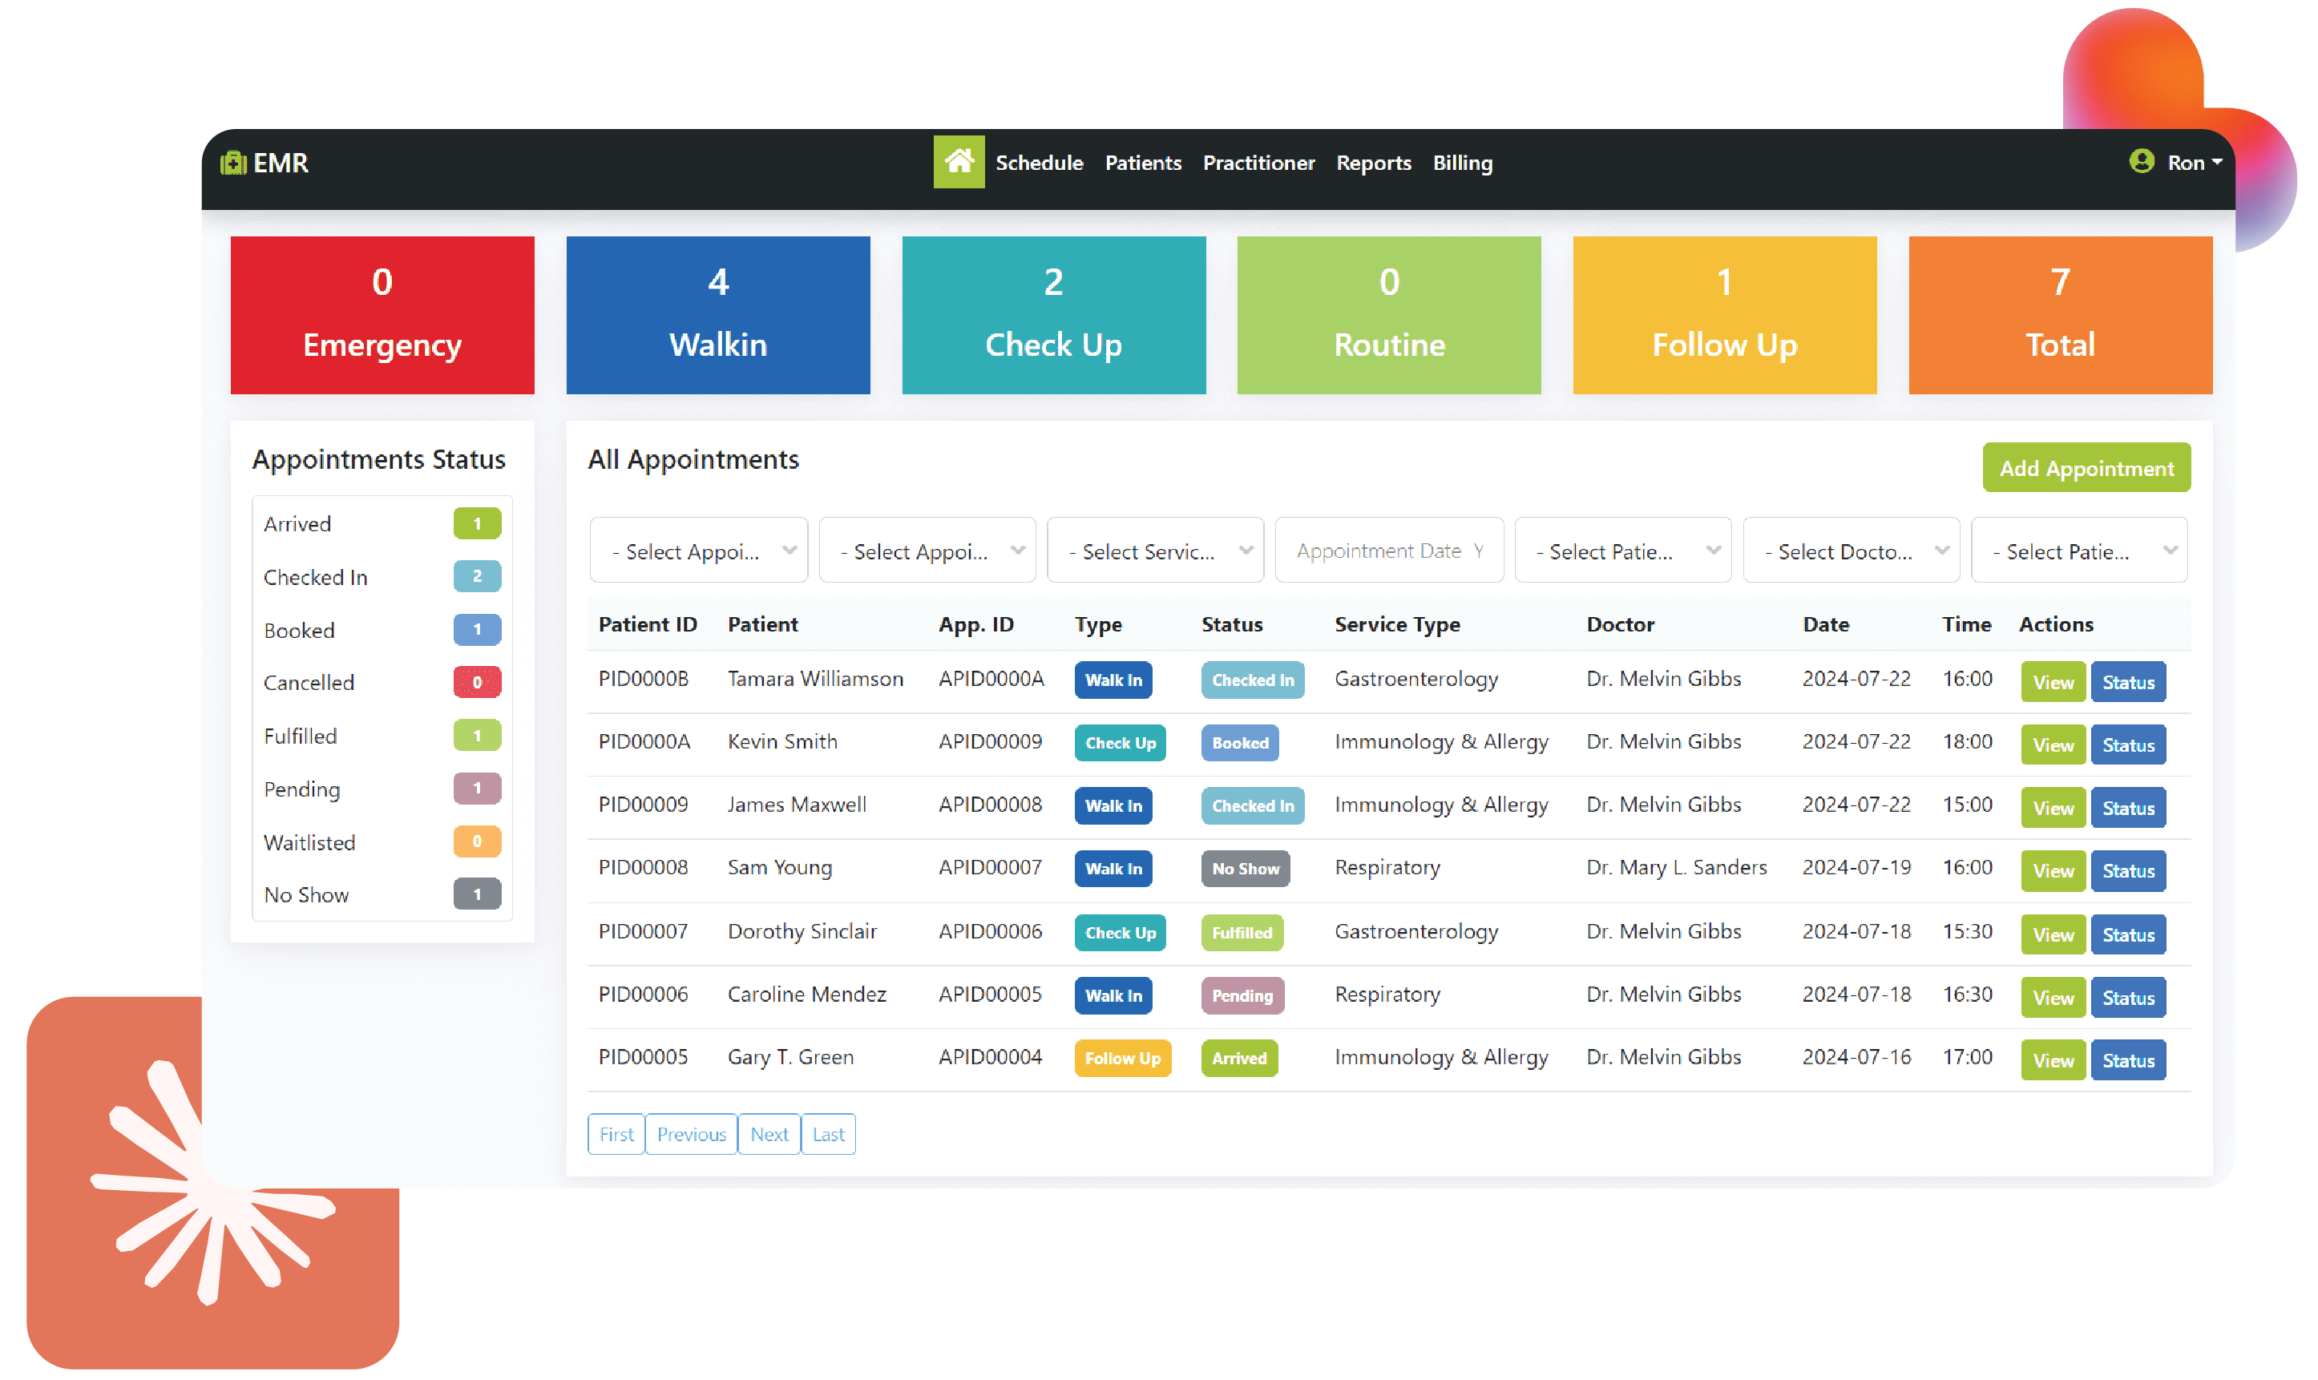
Task: Click the No Show row in Appointments Status
Action: tap(382, 894)
